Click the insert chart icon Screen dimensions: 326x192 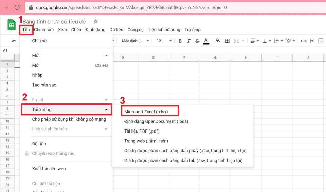tap(321, 41)
